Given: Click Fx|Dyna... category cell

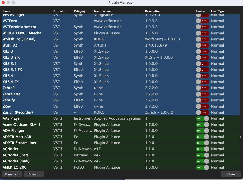Looking at the screenshot, I should [x=82, y=125].
